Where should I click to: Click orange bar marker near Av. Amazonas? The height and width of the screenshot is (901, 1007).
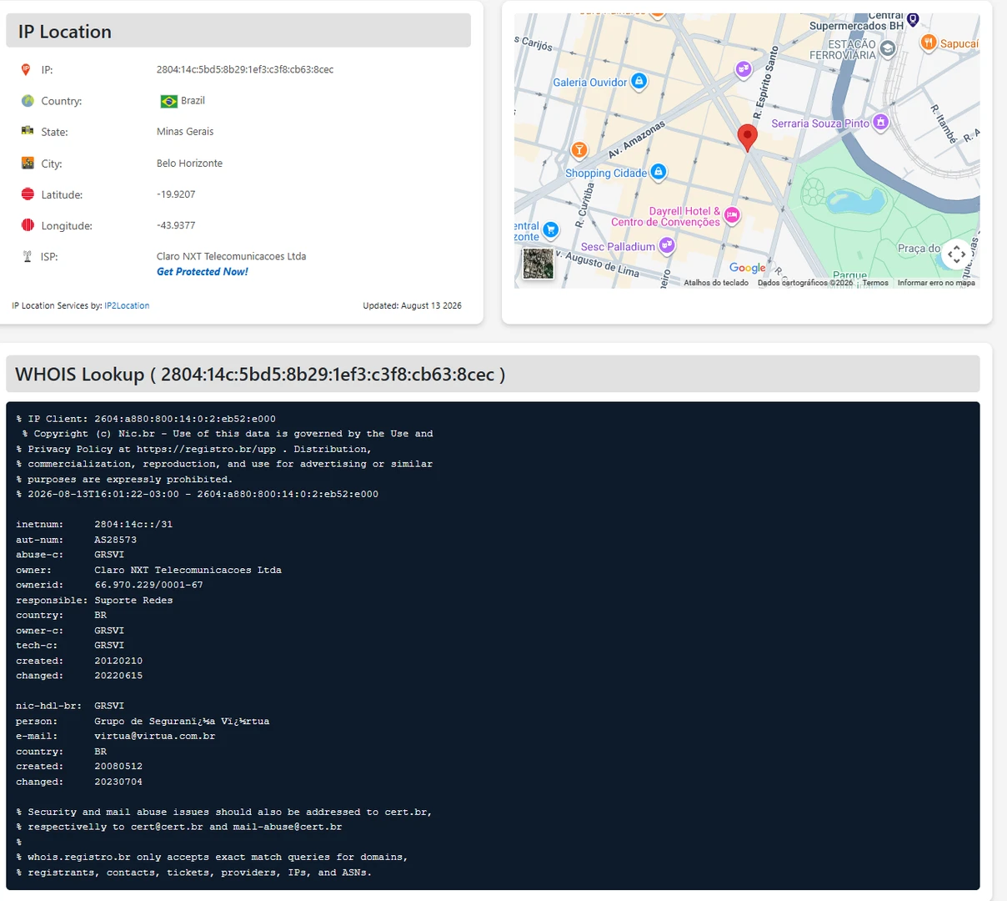579,150
